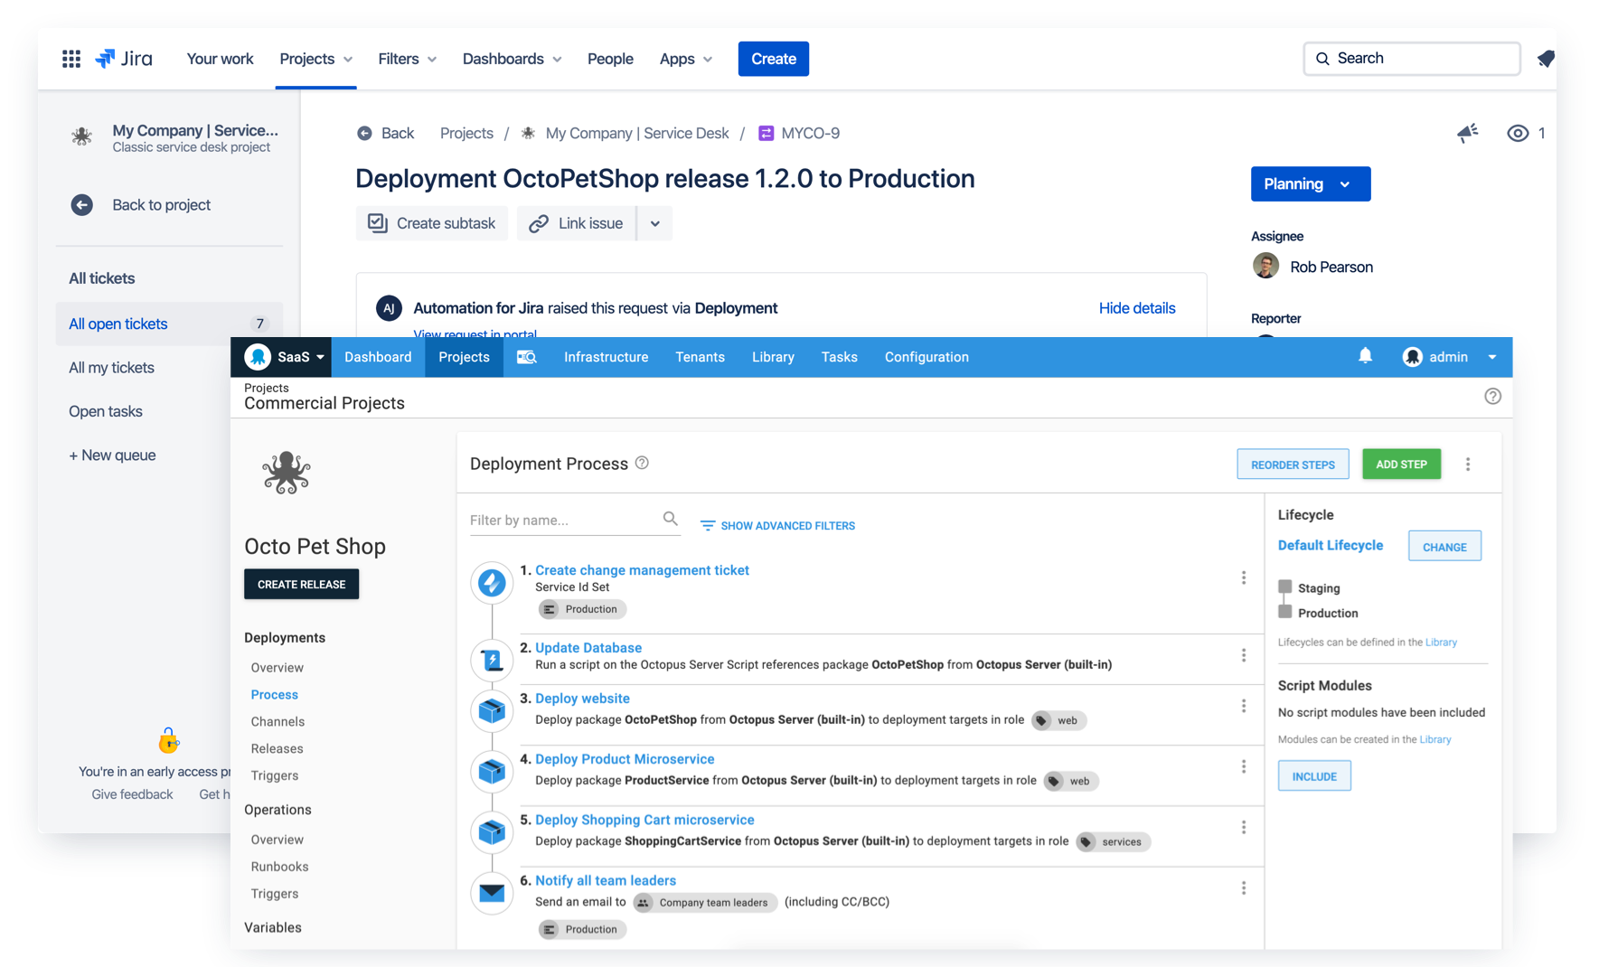Image resolution: width=1599 pixels, height=967 pixels.
Task: Open overflow menu next to Add Step
Action: tap(1468, 465)
